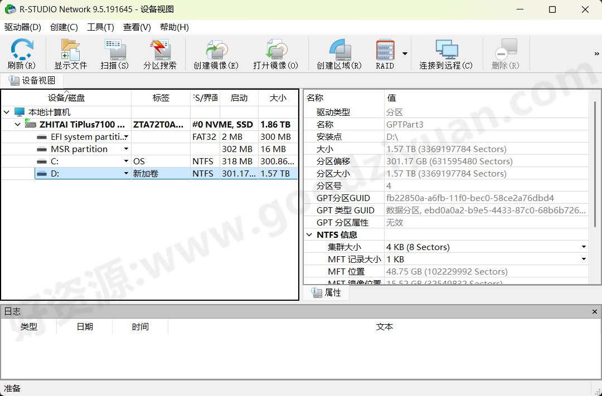Open the MFT 记录大小 dropdown
This screenshot has height=396, width=602.
click(584, 258)
